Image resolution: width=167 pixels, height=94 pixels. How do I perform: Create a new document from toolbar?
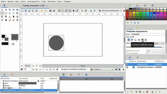[x=22, y=11]
